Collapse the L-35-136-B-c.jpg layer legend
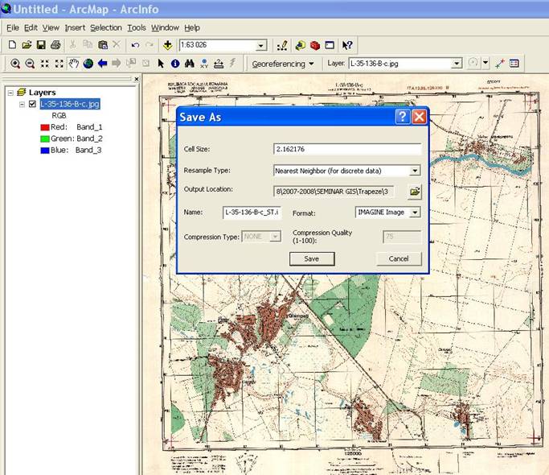 pyautogui.click(x=22, y=104)
